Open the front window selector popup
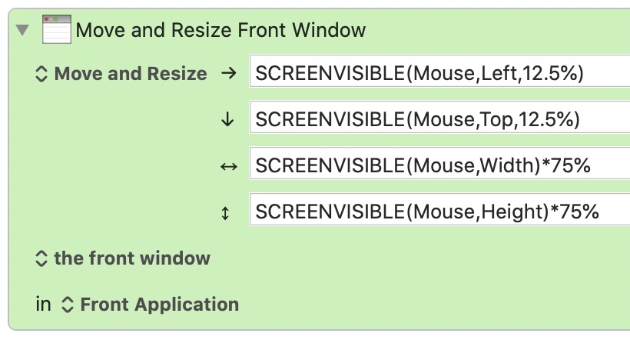This screenshot has width=630, height=340. click(123, 258)
